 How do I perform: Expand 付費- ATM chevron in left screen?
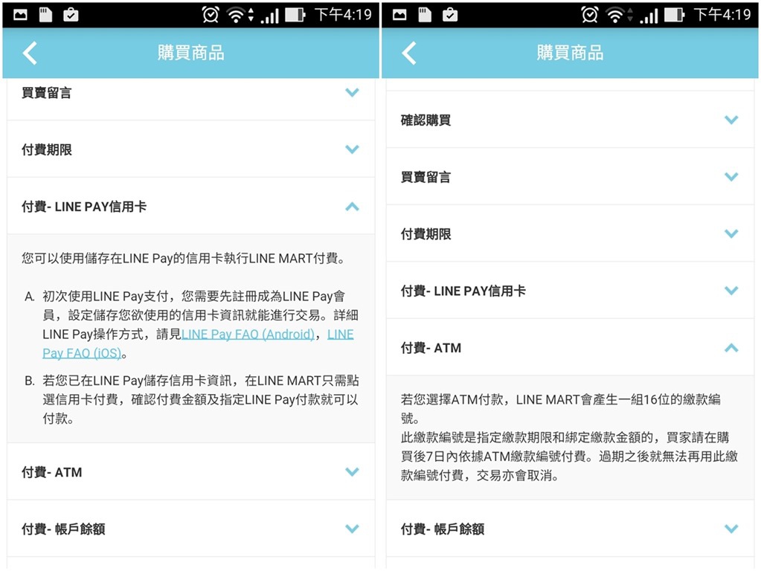click(x=352, y=471)
